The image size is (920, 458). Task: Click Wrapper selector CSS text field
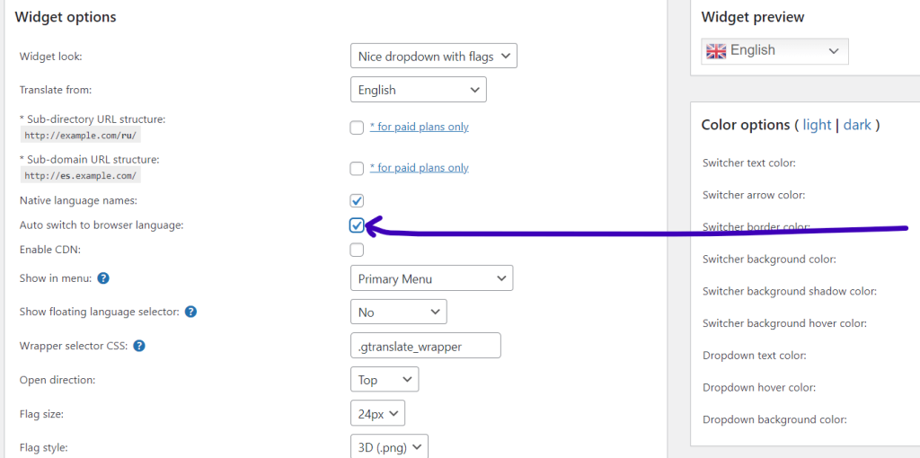[425, 346]
